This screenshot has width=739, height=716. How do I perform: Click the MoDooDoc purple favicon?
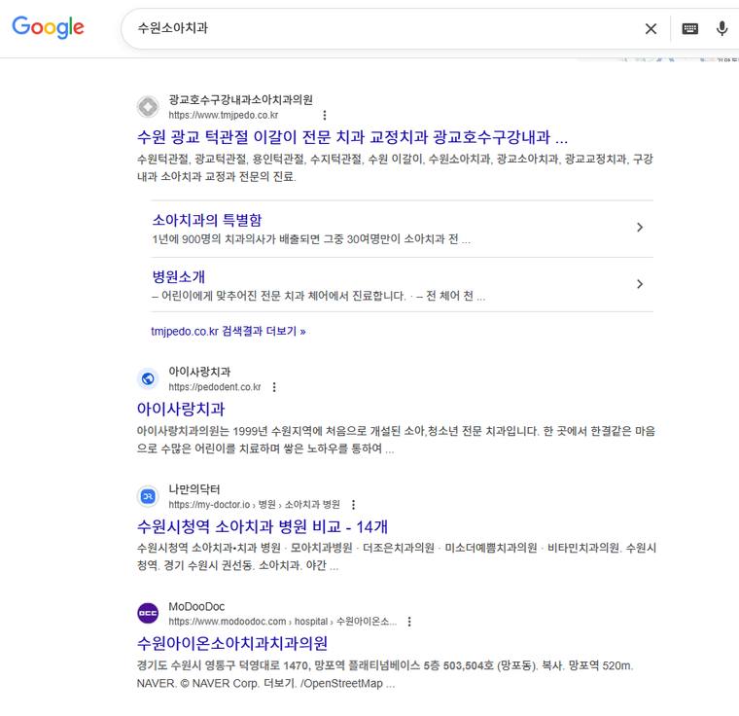(x=148, y=613)
